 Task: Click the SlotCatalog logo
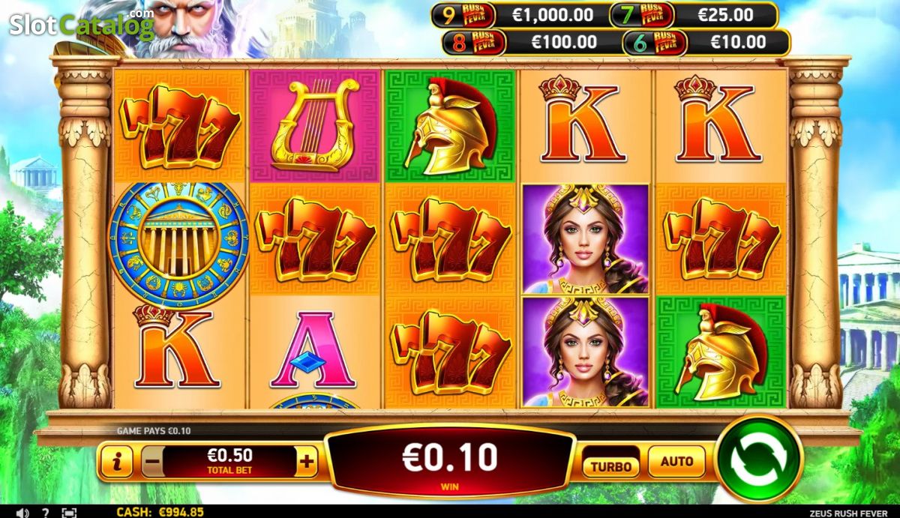[81, 24]
